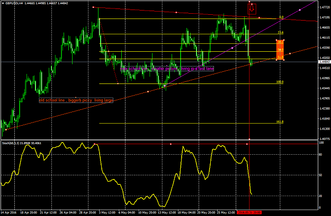
Task: Click the 1.40775 price axis label
Action: pyautogui.click(x=325, y=139)
